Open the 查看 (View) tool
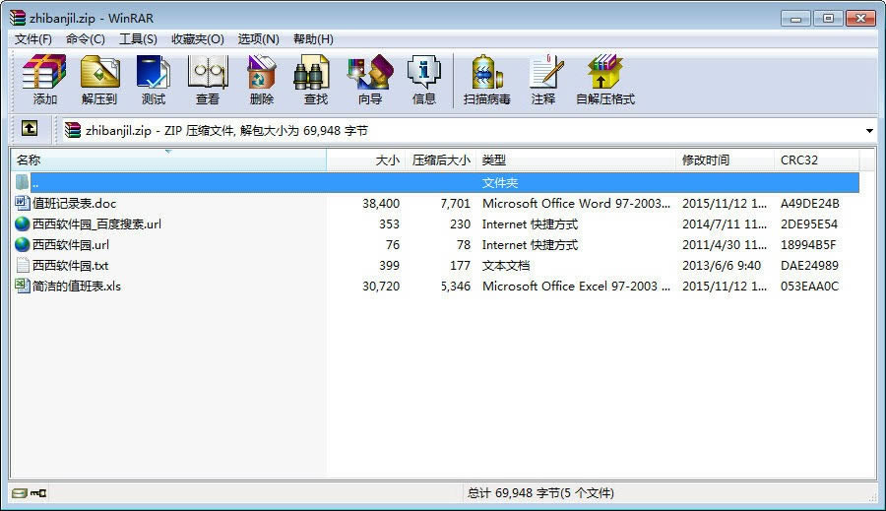 pos(208,80)
